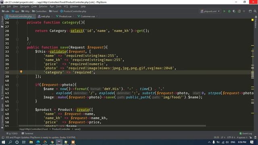
Task: Collapse the save() function fold at line 32
Action: 17,48
